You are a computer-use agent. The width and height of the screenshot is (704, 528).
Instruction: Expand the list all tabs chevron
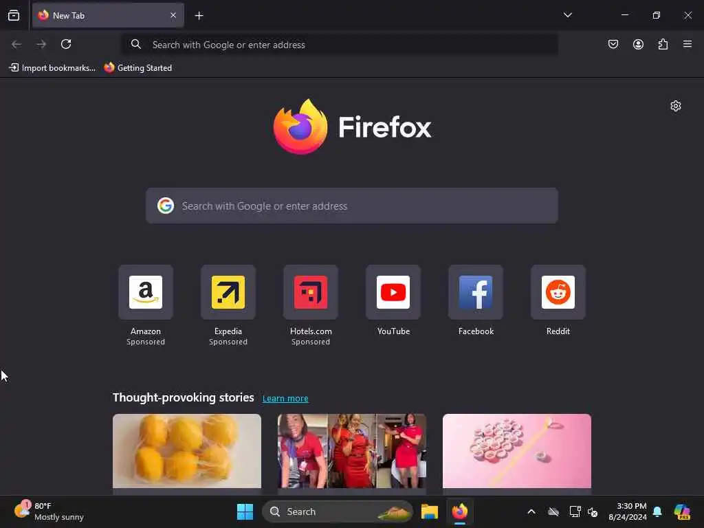pos(567,15)
